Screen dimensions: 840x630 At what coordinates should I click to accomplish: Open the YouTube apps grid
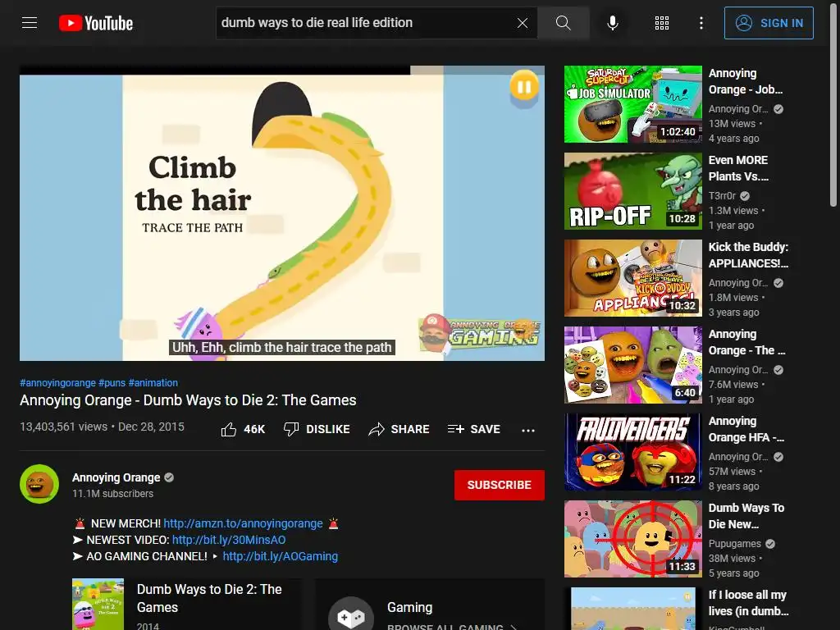click(x=662, y=23)
